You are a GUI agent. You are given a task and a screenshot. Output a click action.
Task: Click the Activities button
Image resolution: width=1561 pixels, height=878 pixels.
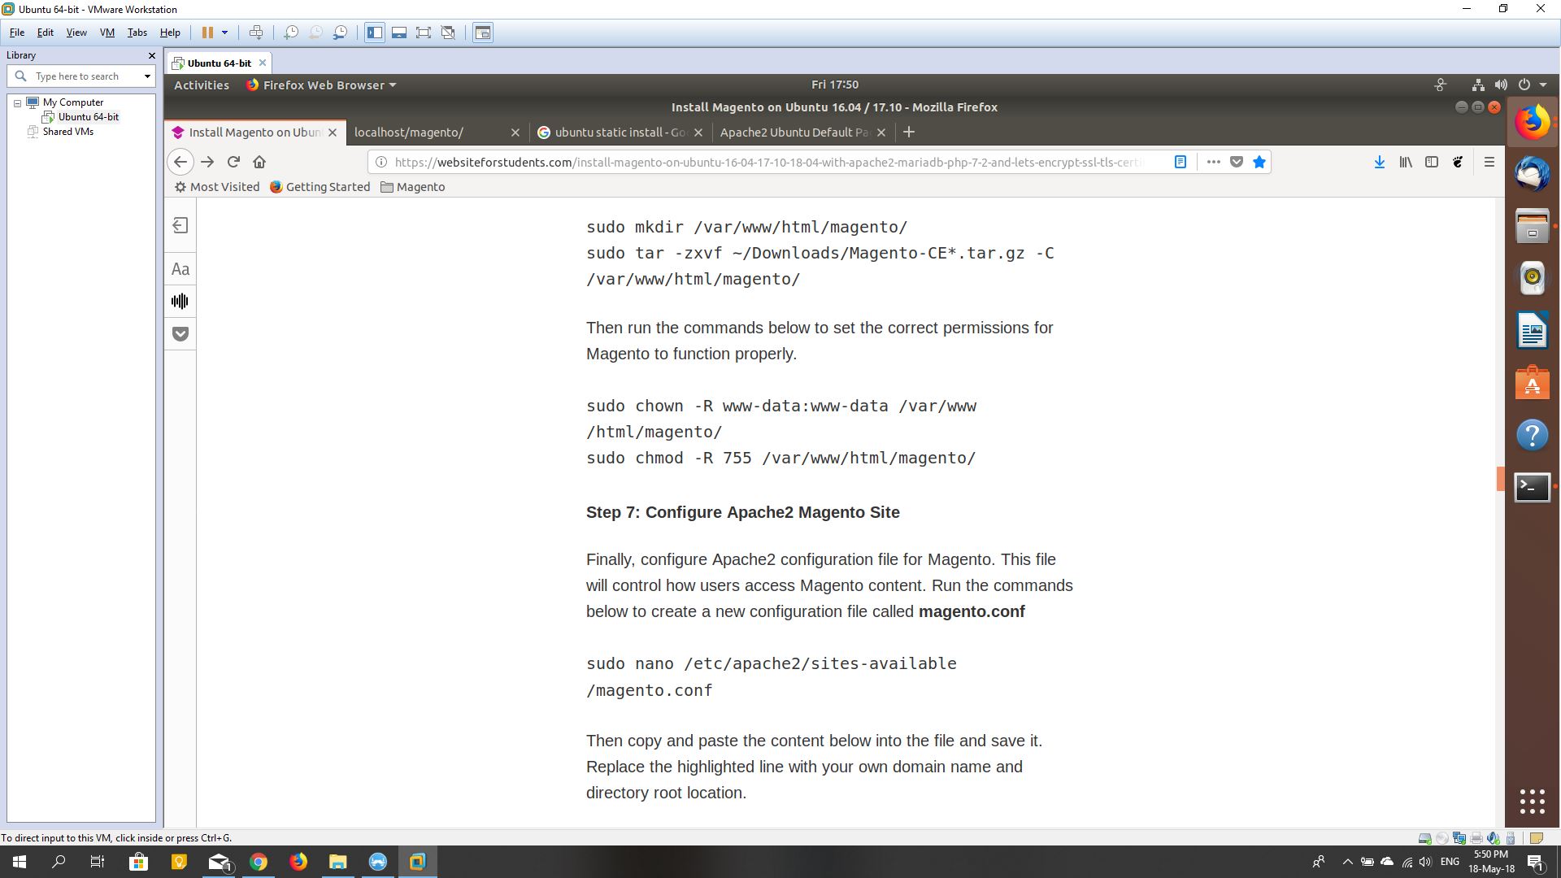click(201, 85)
